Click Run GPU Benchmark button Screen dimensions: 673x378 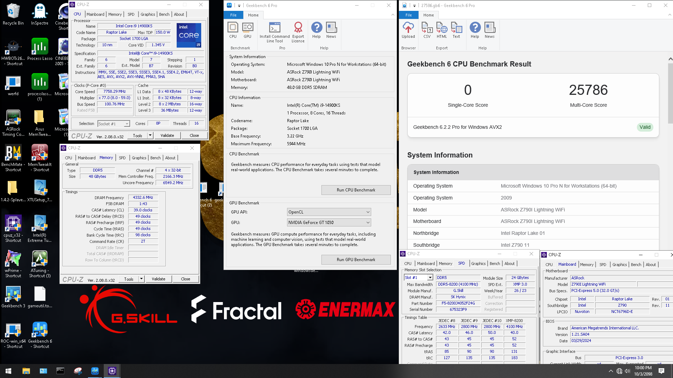[356, 260]
